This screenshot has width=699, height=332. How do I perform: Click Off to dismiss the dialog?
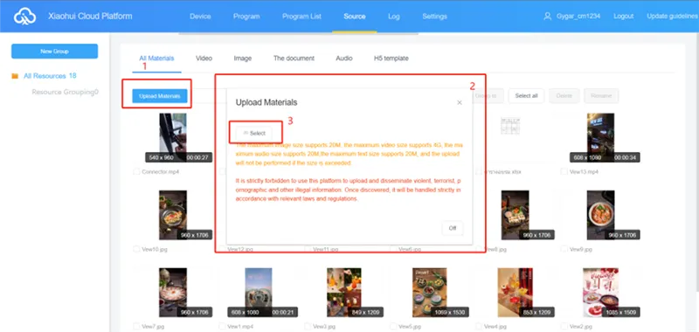tap(453, 228)
